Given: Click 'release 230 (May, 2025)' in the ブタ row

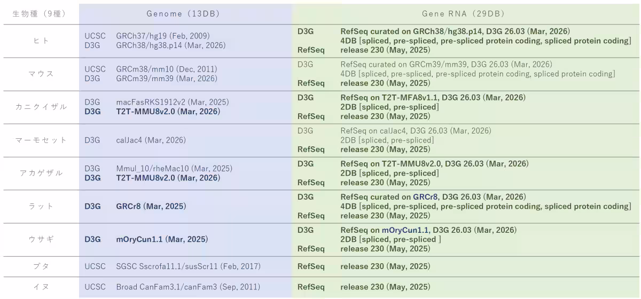Looking at the screenshot, I should 385,266.
